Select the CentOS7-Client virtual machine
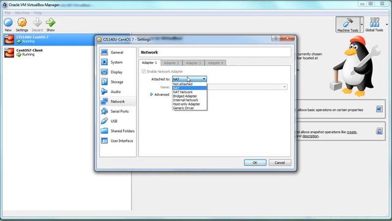The height and width of the screenshot is (221, 392). (67, 52)
